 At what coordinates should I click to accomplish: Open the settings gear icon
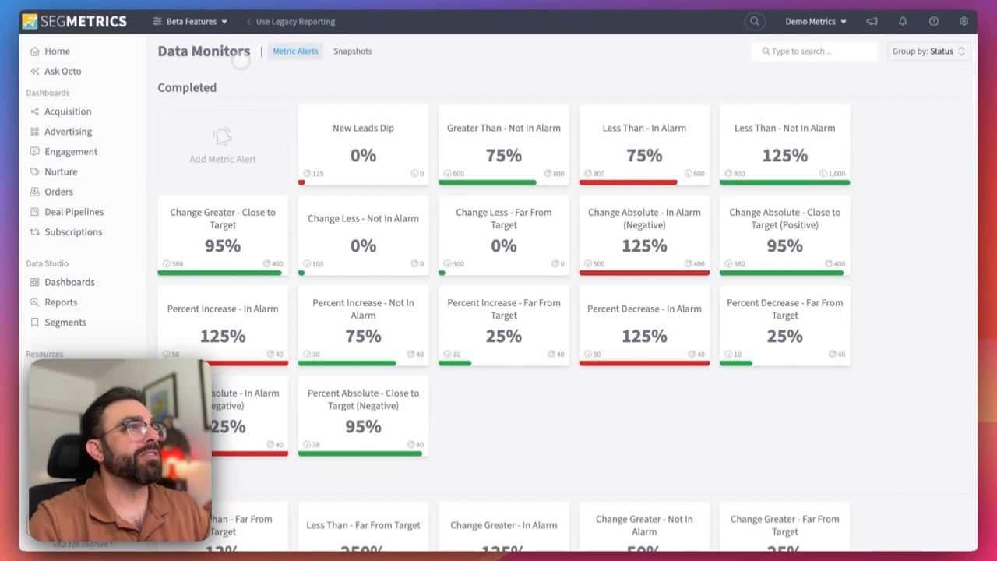pyautogui.click(x=964, y=21)
